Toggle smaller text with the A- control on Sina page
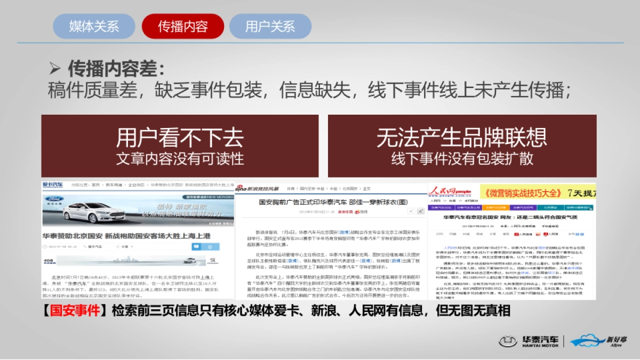Screen dimensions: 640x360 [x=411, y=211]
